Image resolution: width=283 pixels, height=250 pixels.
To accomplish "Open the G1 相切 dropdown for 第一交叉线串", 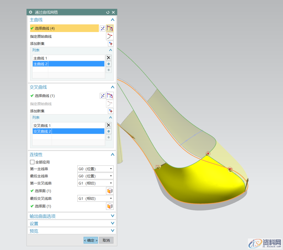I will (95, 183).
